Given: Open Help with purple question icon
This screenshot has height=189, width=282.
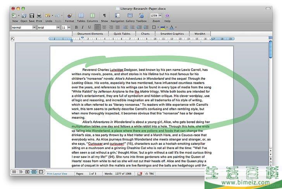Looking at the screenshot, I should [x=167, y=15].
